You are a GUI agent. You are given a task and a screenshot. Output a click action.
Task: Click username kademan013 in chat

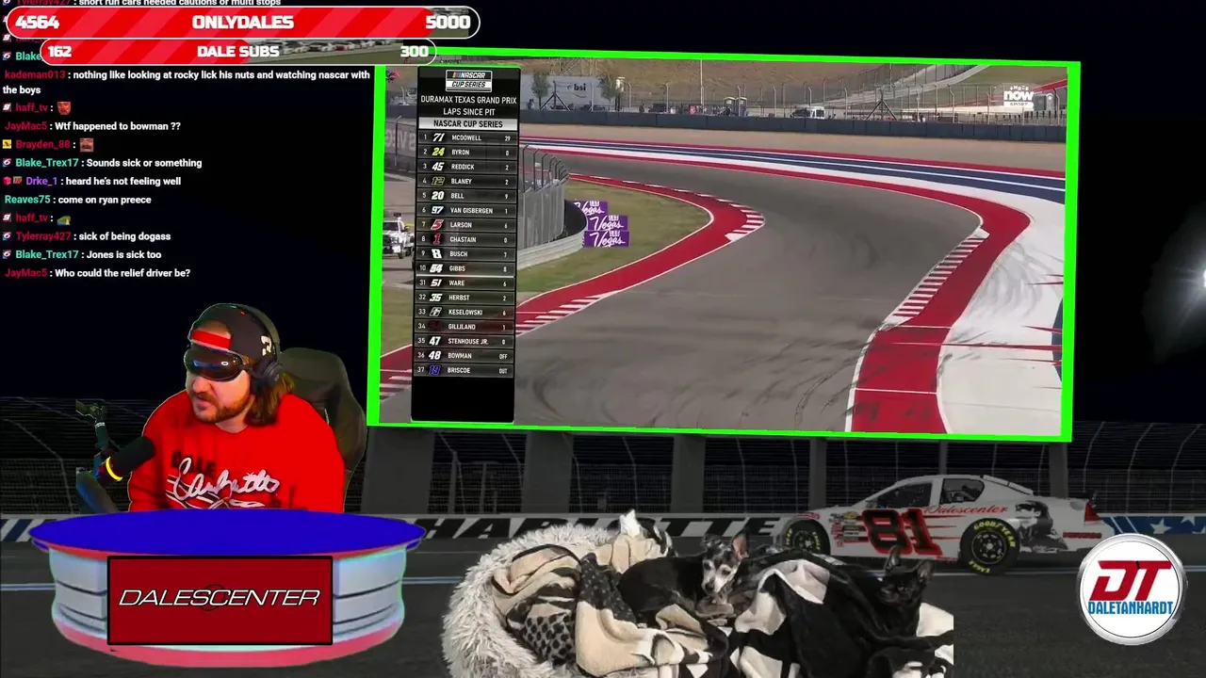tap(35, 75)
